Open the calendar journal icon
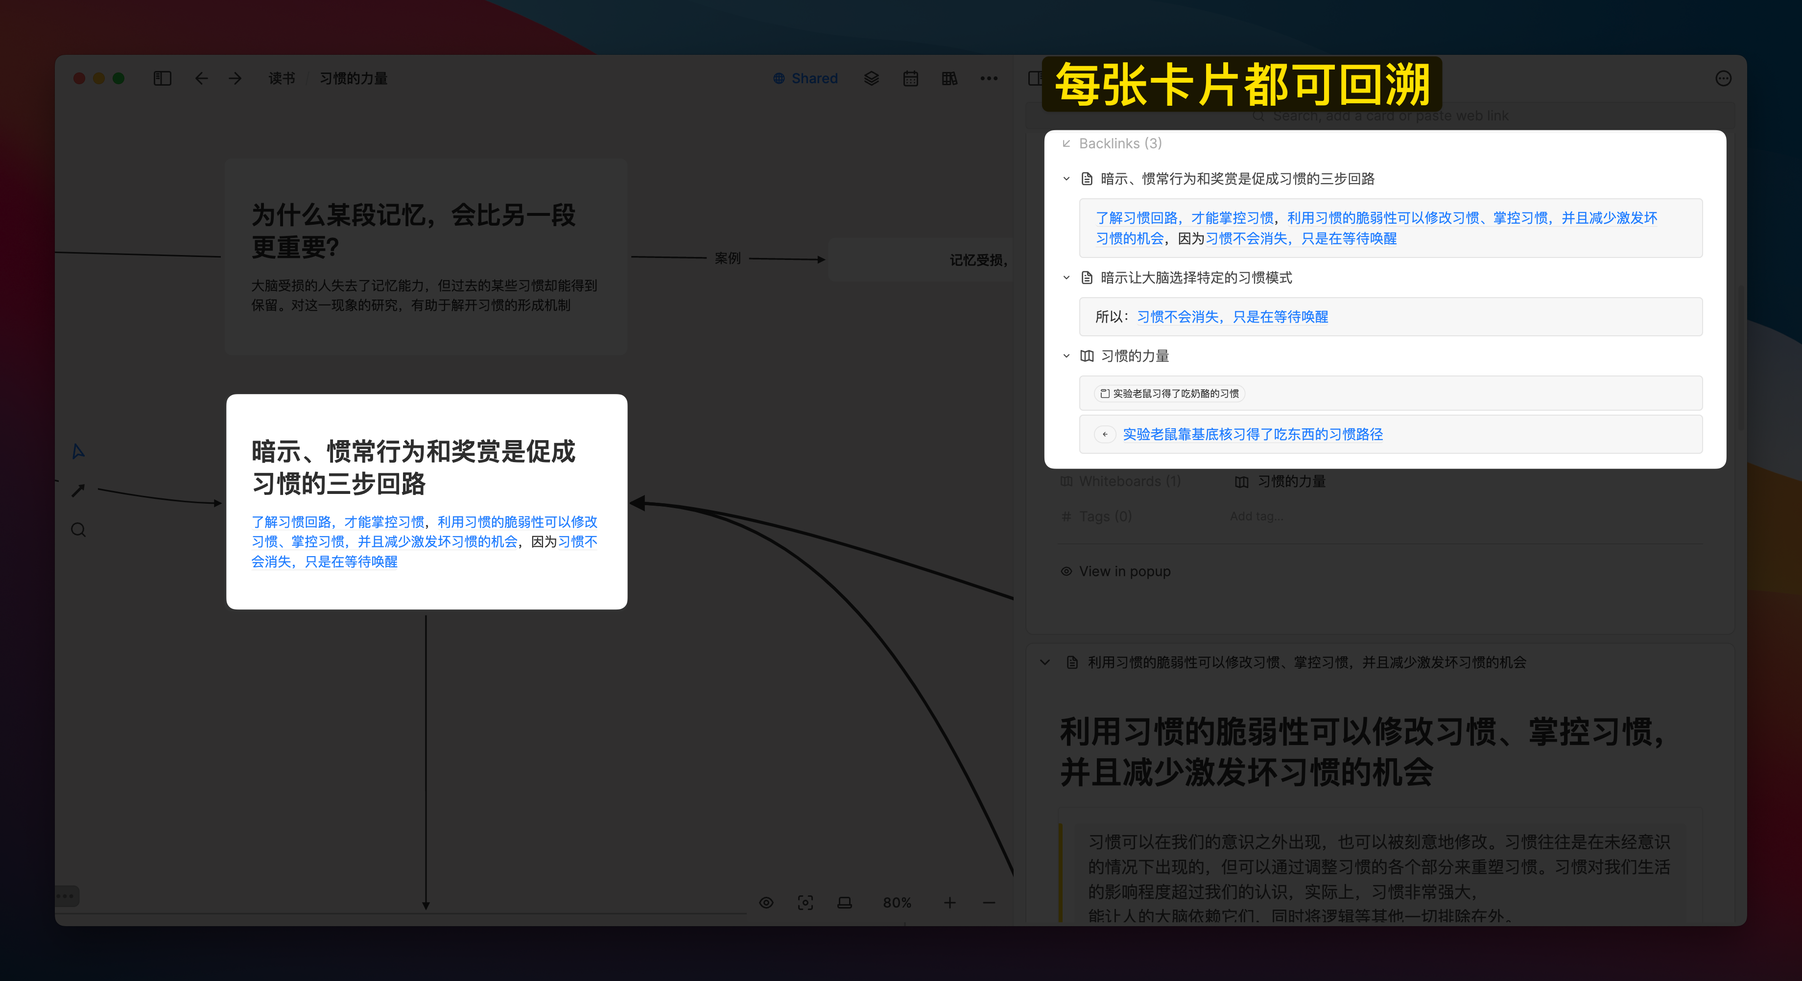Viewport: 1802px width, 981px height. point(910,78)
